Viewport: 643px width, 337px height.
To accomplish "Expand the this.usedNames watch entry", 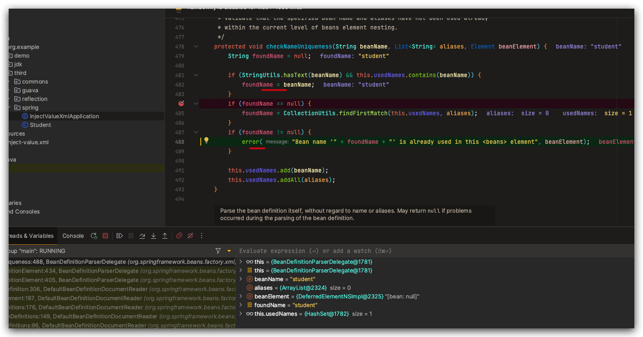I will pos(241,314).
